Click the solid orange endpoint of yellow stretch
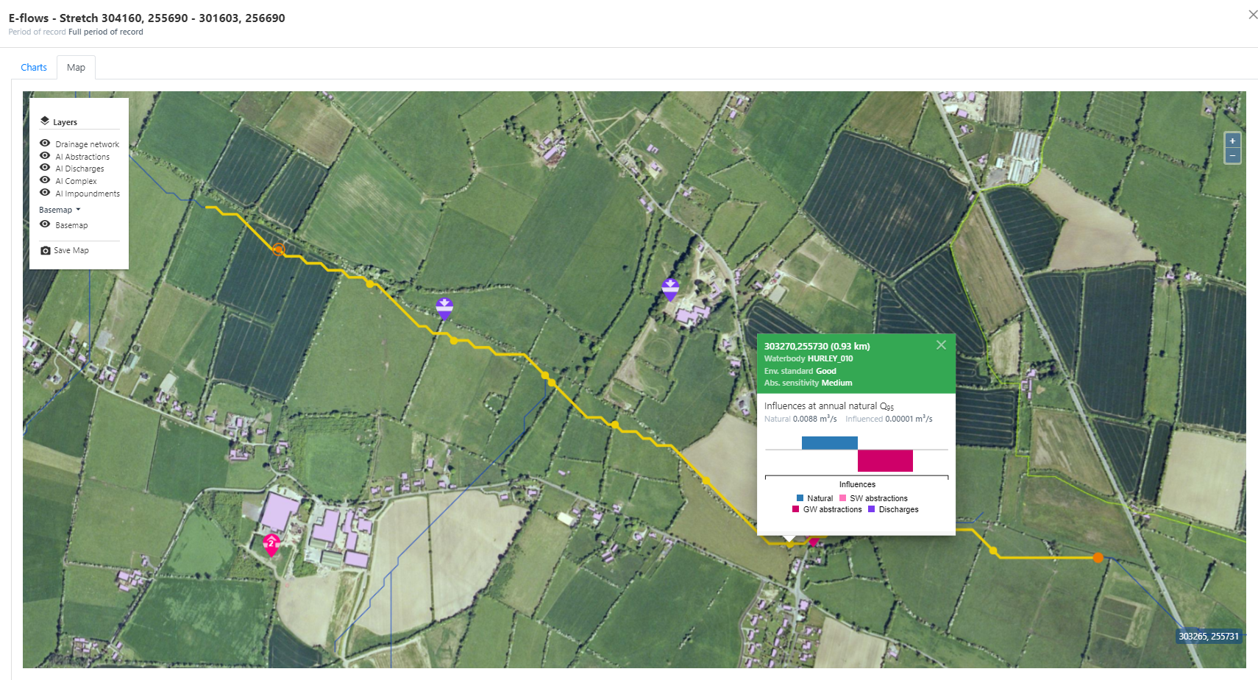Viewport: 1258px width, 680px height. click(x=1098, y=558)
